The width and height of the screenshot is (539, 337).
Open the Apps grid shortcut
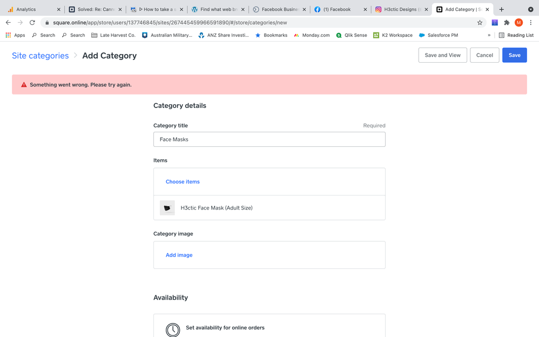point(15,35)
